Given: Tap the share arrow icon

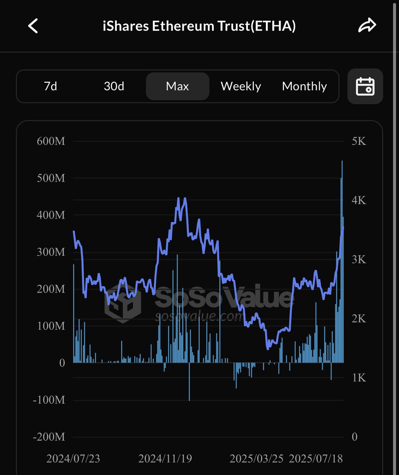Looking at the screenshot, I should 367,26.
